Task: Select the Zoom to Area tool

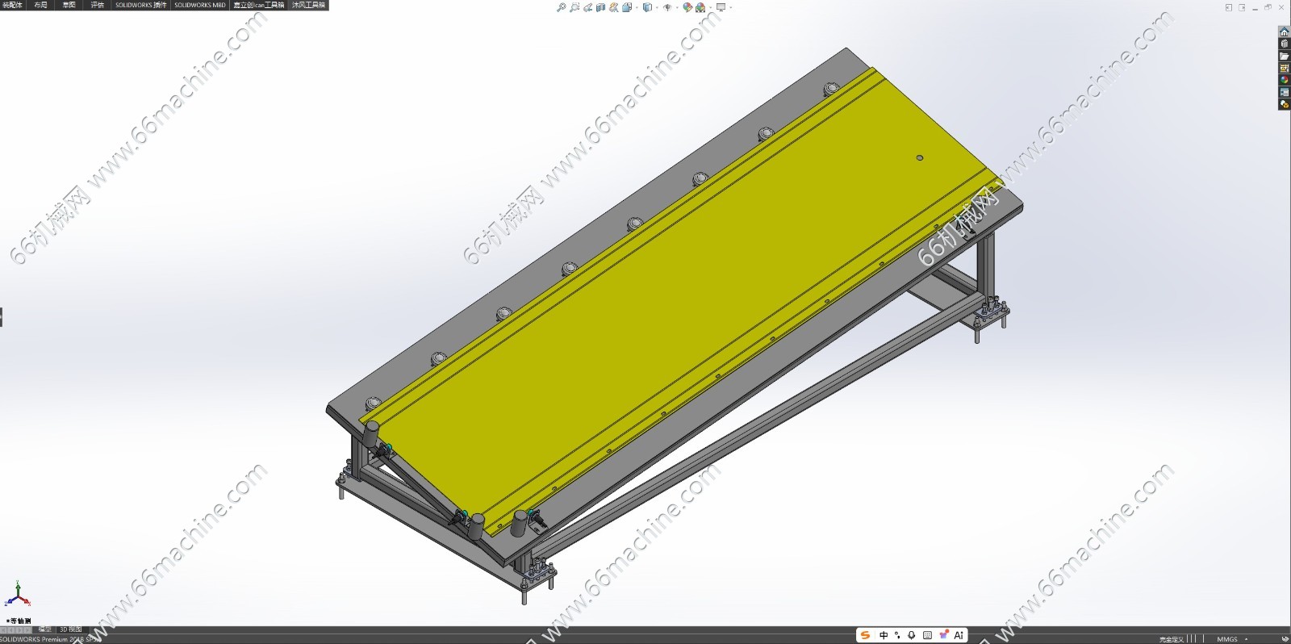Action: tap(574, 7)
